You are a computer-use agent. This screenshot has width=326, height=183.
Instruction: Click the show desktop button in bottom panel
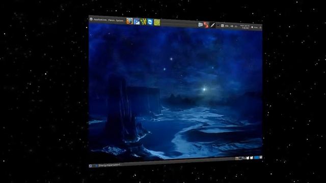[91, 166]
